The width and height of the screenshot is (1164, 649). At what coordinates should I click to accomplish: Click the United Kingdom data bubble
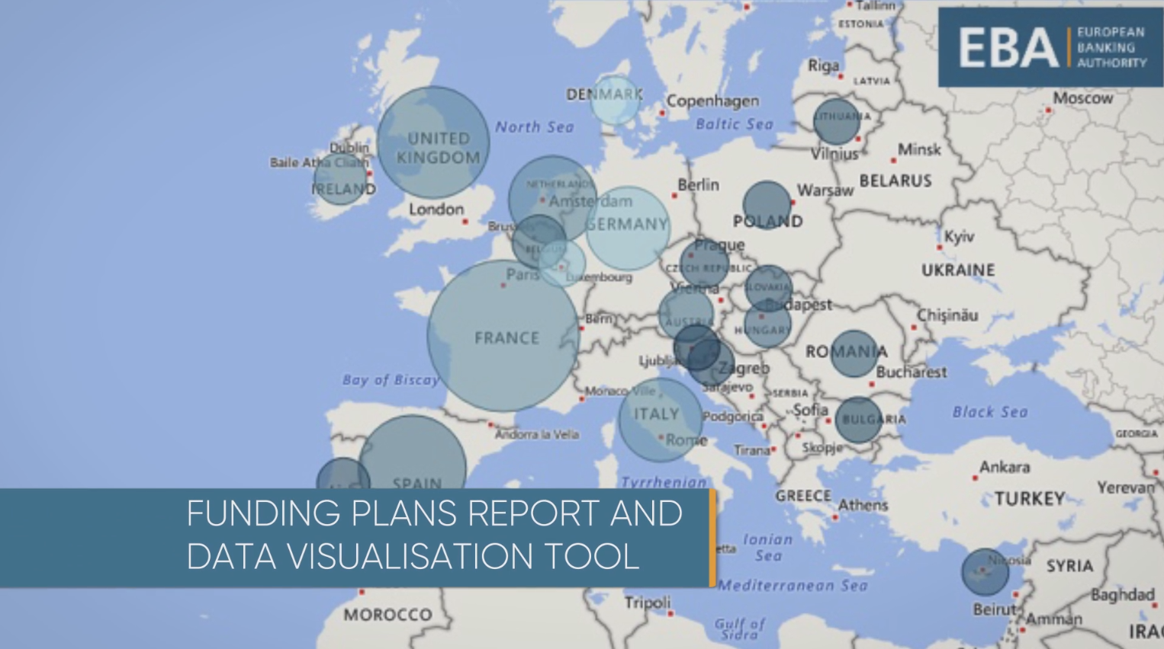pyautogui.click(x=433, y=142)
